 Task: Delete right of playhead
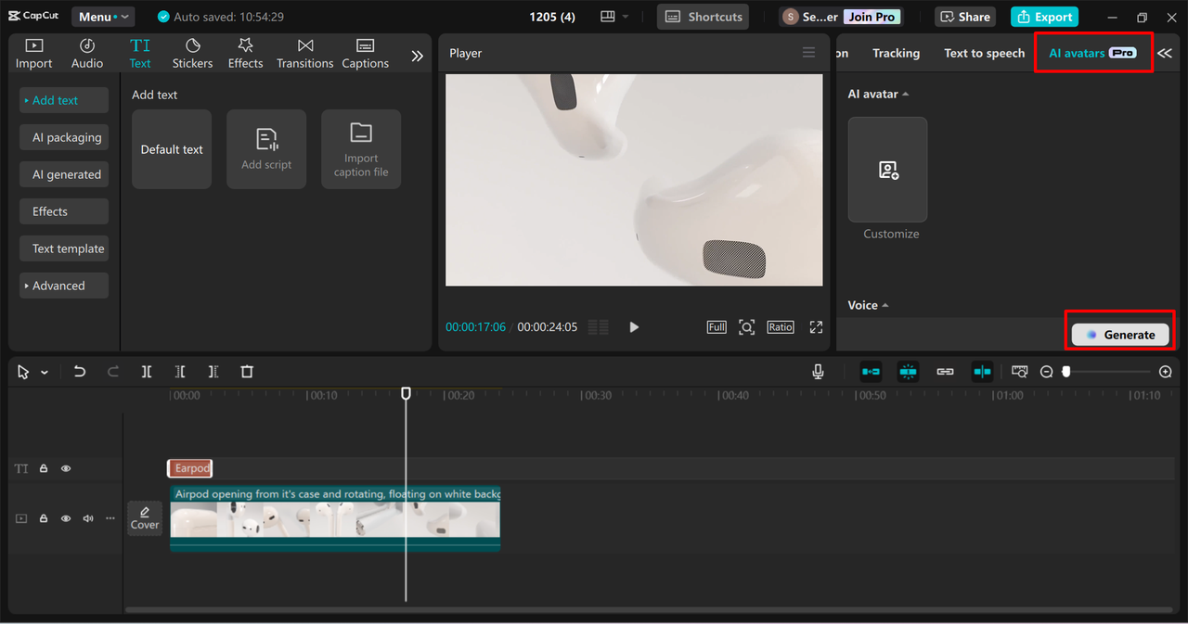(x=213, y=372)
